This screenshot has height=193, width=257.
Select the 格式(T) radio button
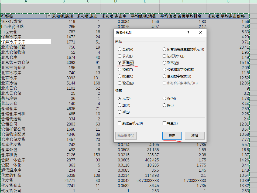(119, 70)
